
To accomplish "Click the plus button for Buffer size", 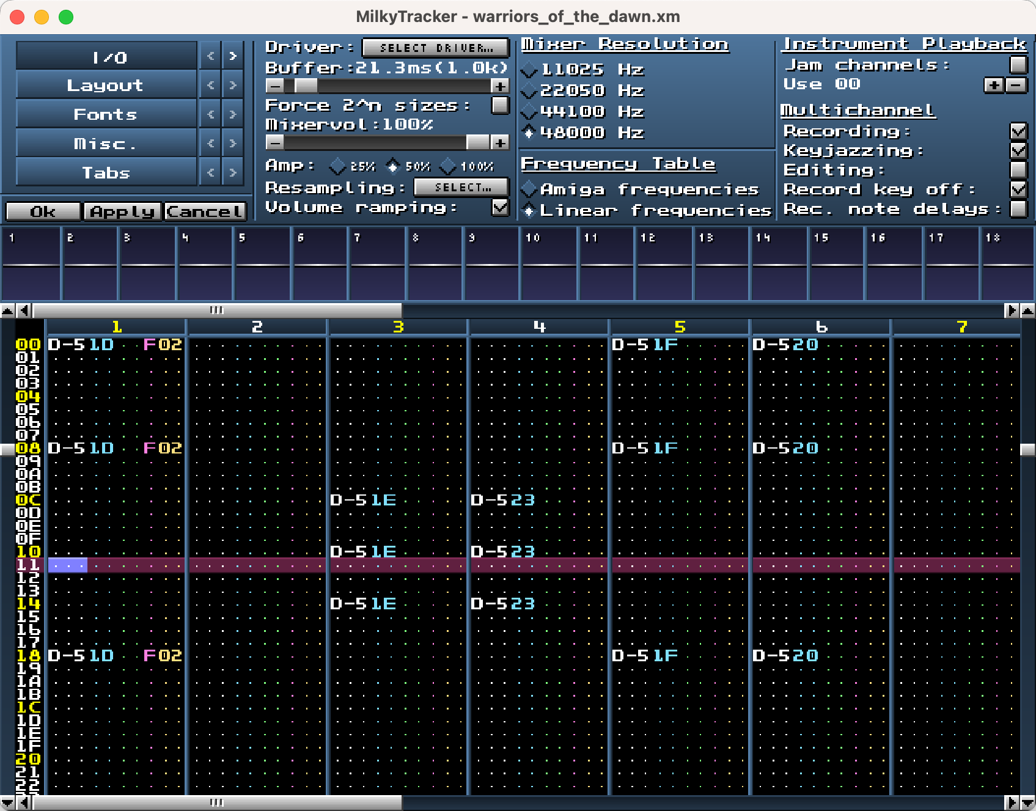I will coord(500,86).
